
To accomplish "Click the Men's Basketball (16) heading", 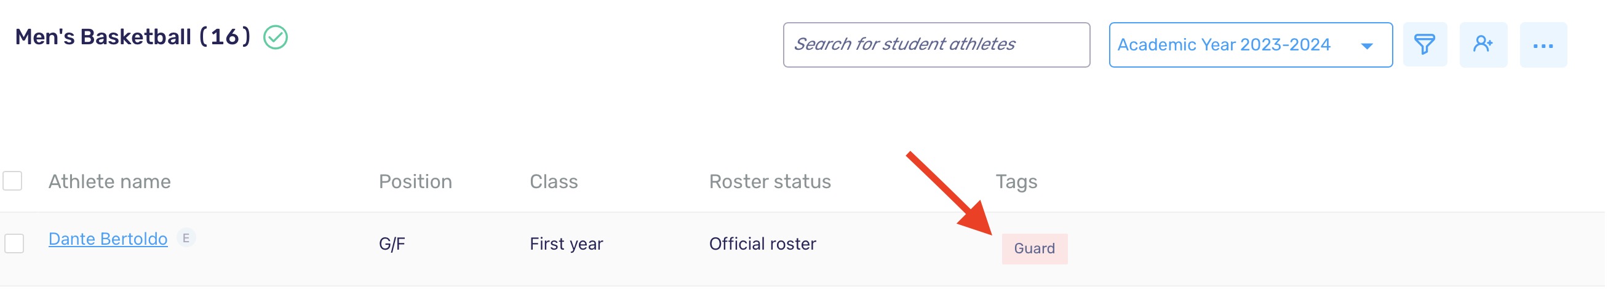I will tap(133, 37).
